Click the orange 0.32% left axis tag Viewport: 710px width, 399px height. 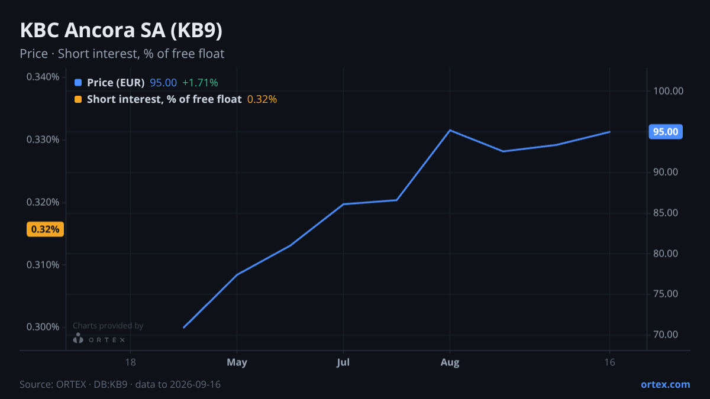(x=45, y=229)
